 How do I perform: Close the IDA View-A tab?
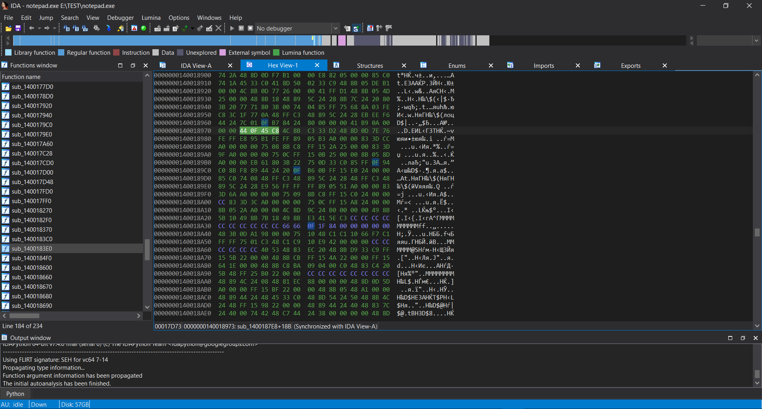tap(230, 65)
